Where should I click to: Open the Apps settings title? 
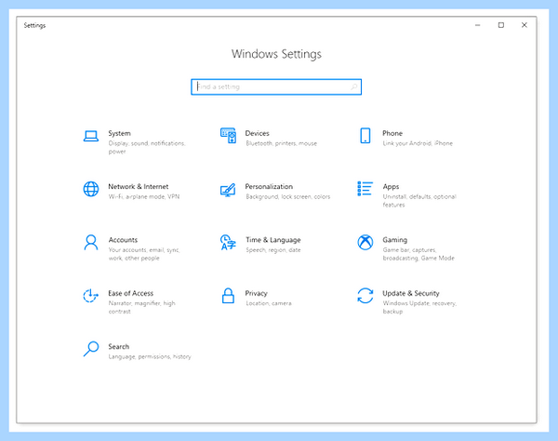pos(391,186)
